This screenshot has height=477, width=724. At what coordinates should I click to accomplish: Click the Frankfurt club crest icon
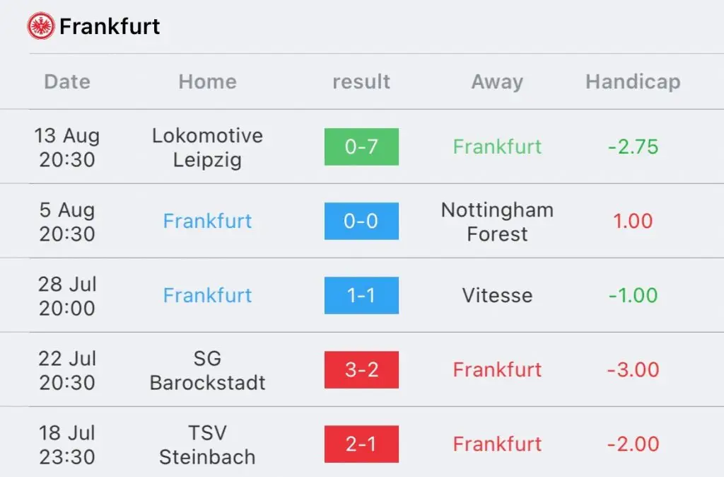click(x=40, y=26)
